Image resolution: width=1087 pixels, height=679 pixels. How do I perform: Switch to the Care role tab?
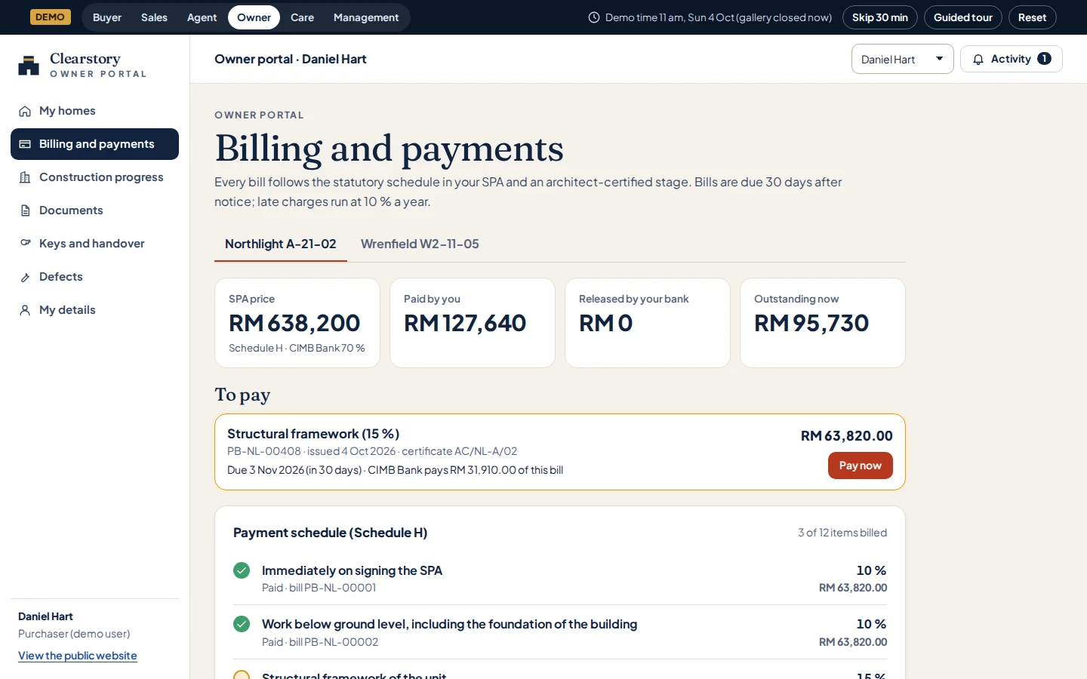coord(302,17)
